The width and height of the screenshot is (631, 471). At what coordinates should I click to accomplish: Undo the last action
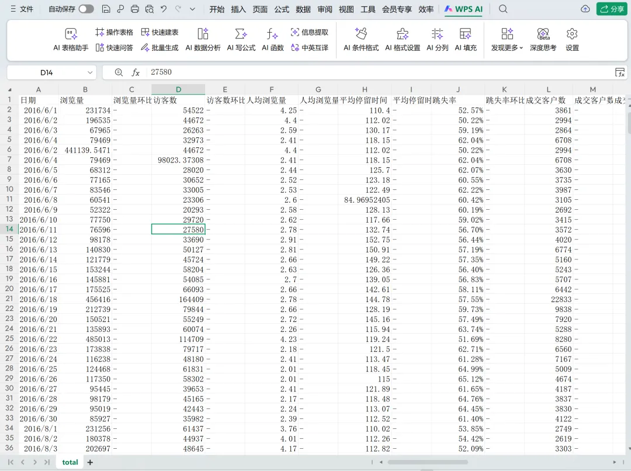click(x=164, y=9)
